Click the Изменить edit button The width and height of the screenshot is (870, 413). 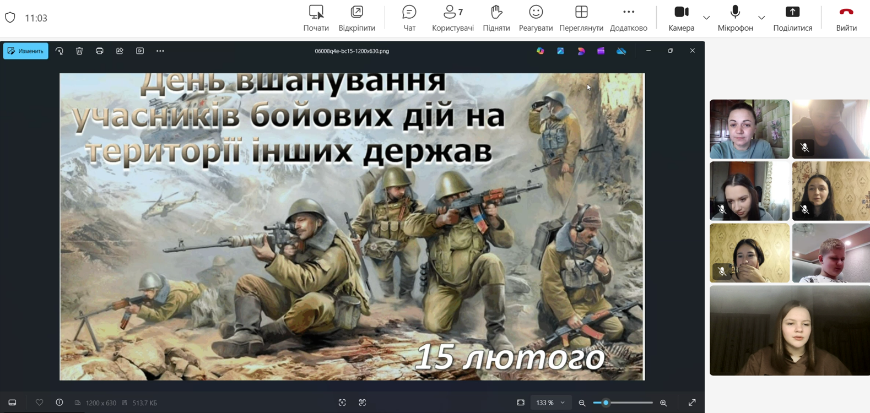26,51
